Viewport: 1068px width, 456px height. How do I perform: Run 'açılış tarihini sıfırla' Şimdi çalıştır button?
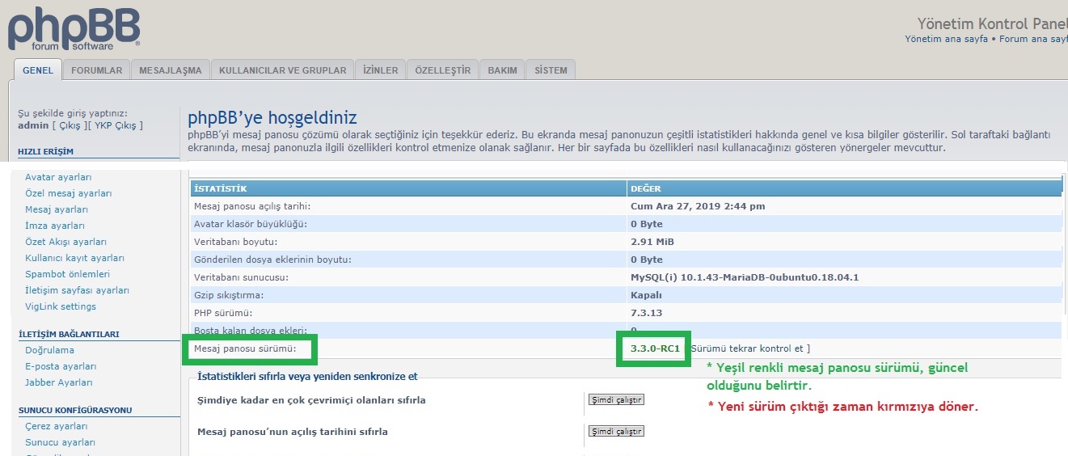(616, 431)
